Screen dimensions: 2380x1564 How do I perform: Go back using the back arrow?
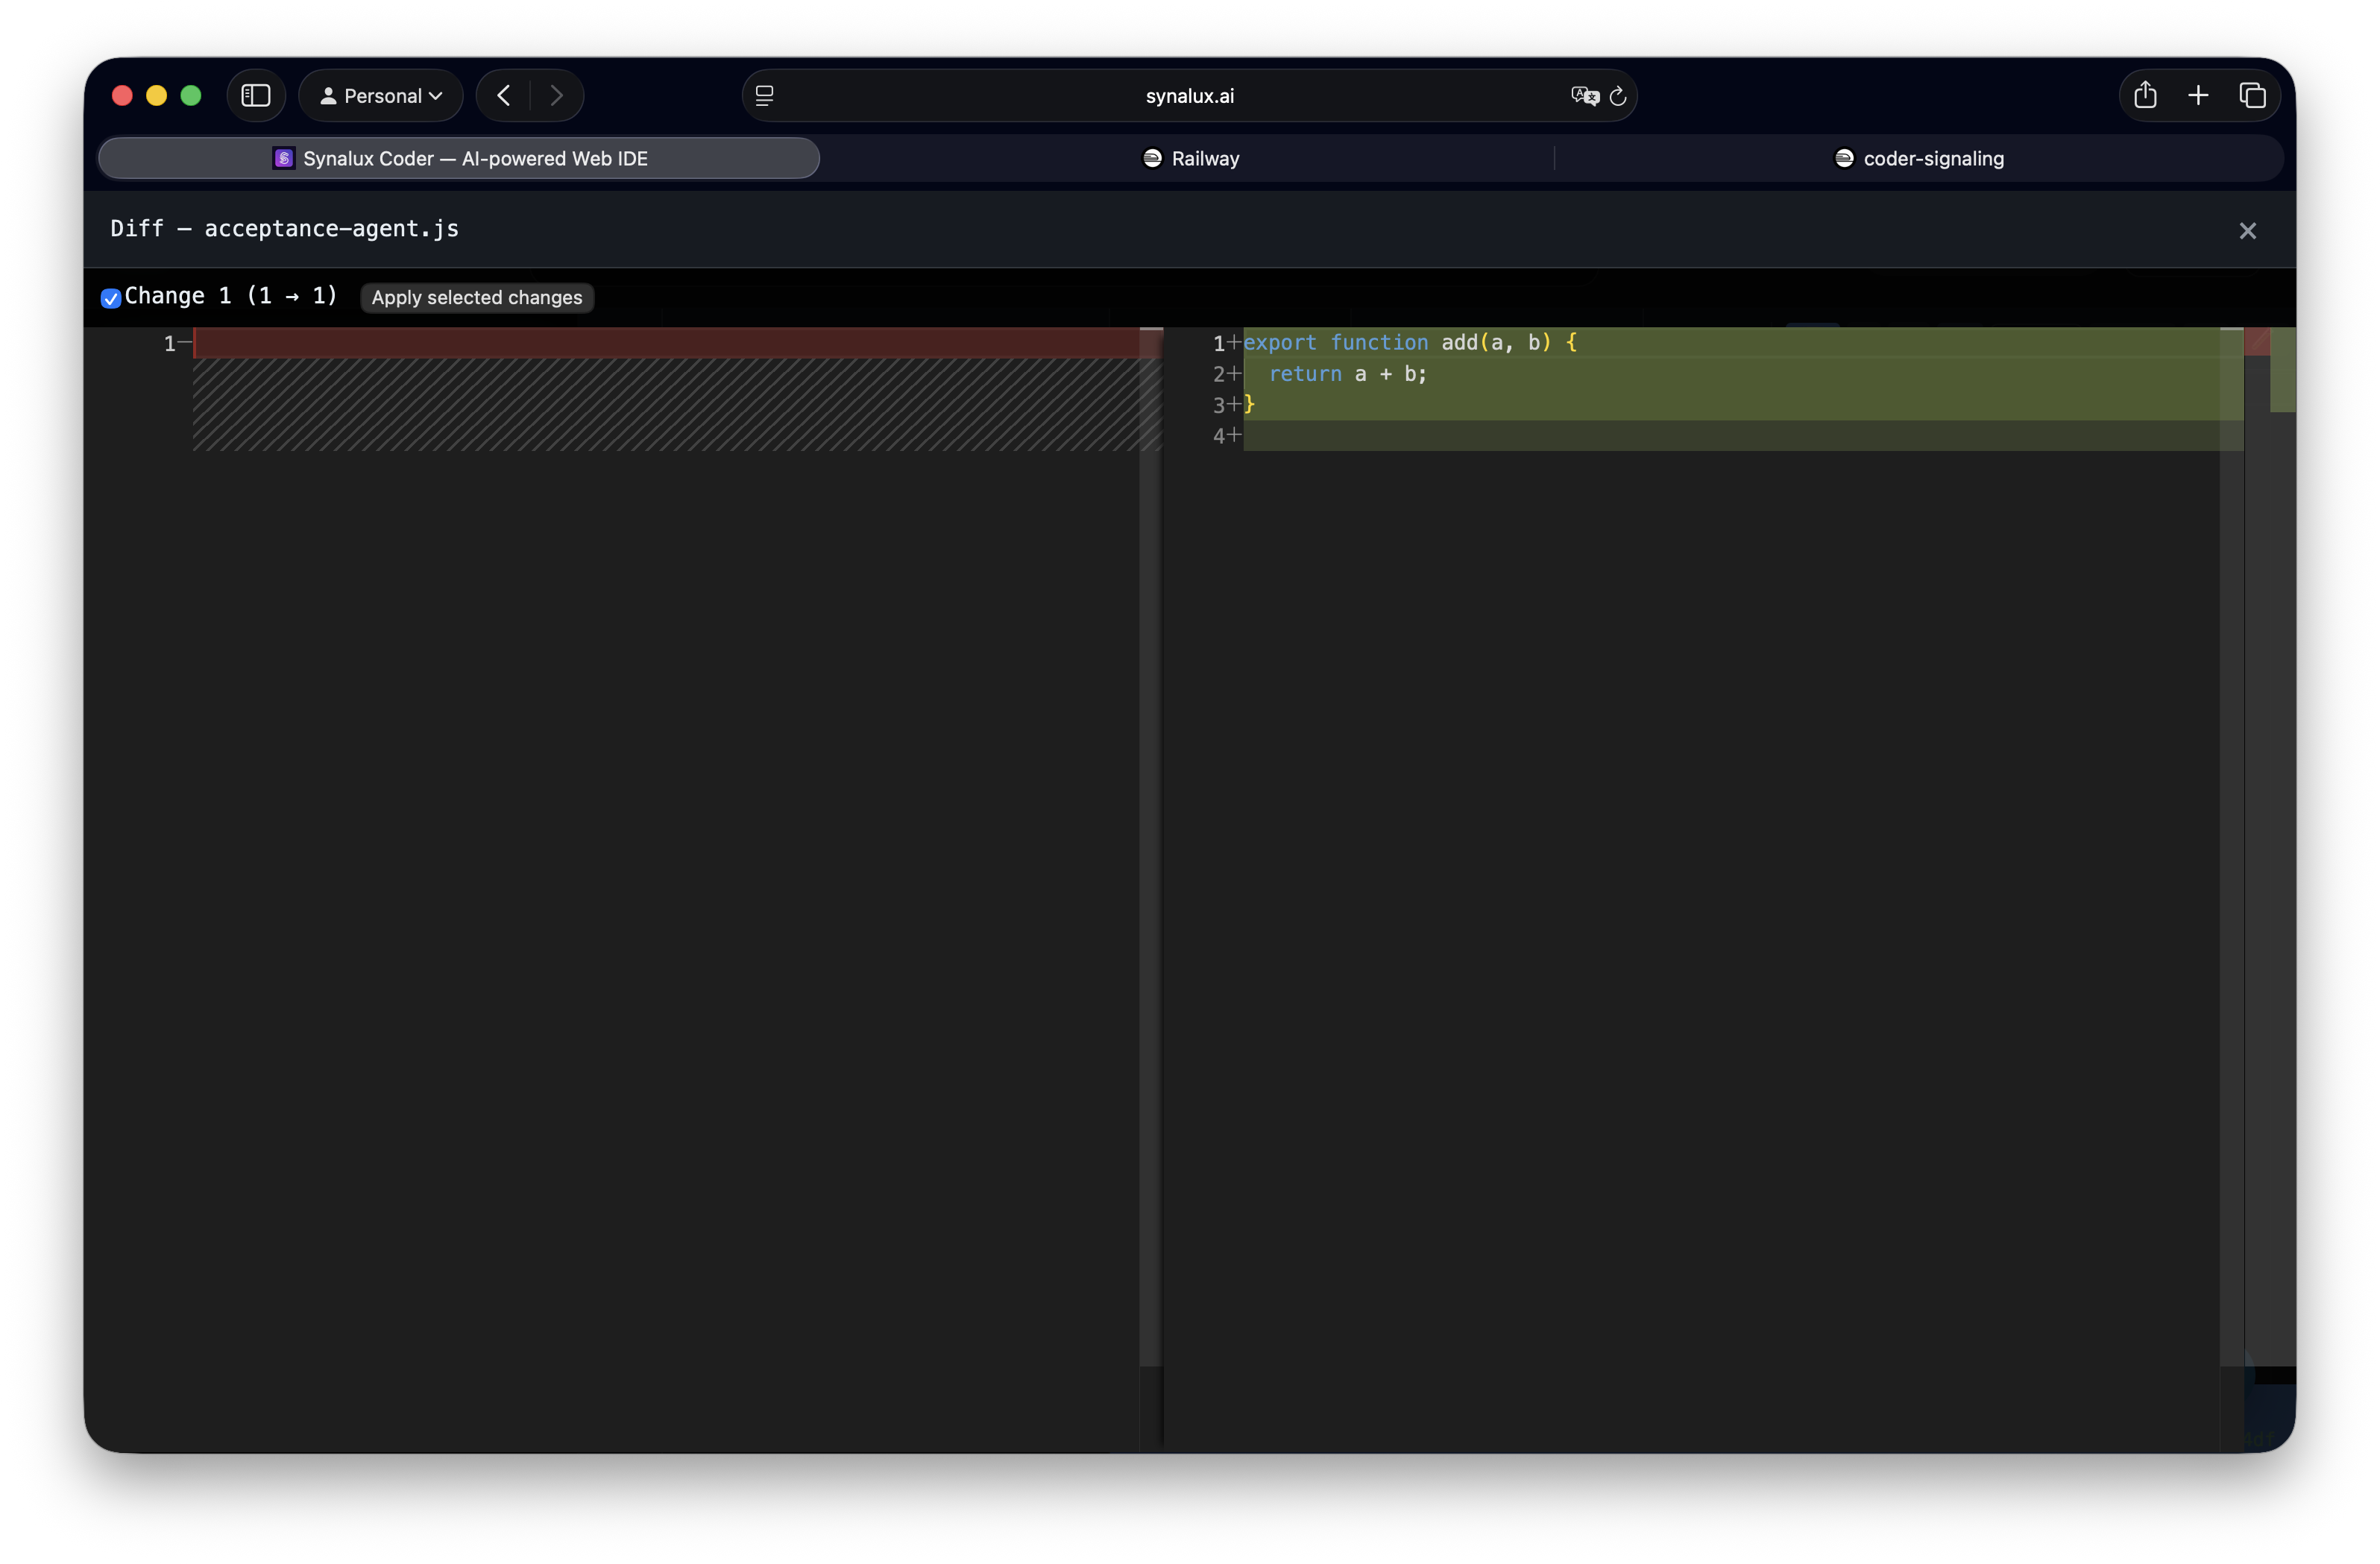tap(504, 96)
